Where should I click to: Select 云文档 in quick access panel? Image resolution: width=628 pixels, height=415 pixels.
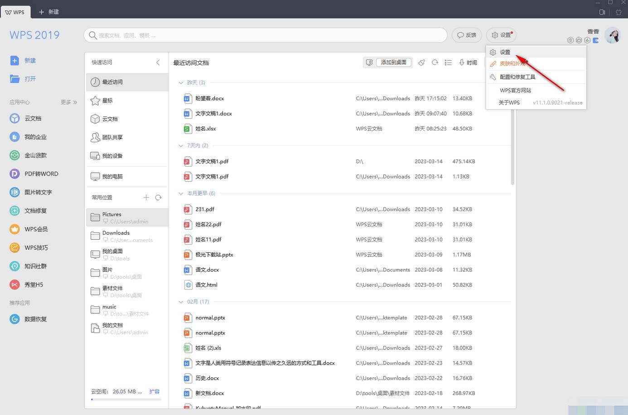point(127,119)
